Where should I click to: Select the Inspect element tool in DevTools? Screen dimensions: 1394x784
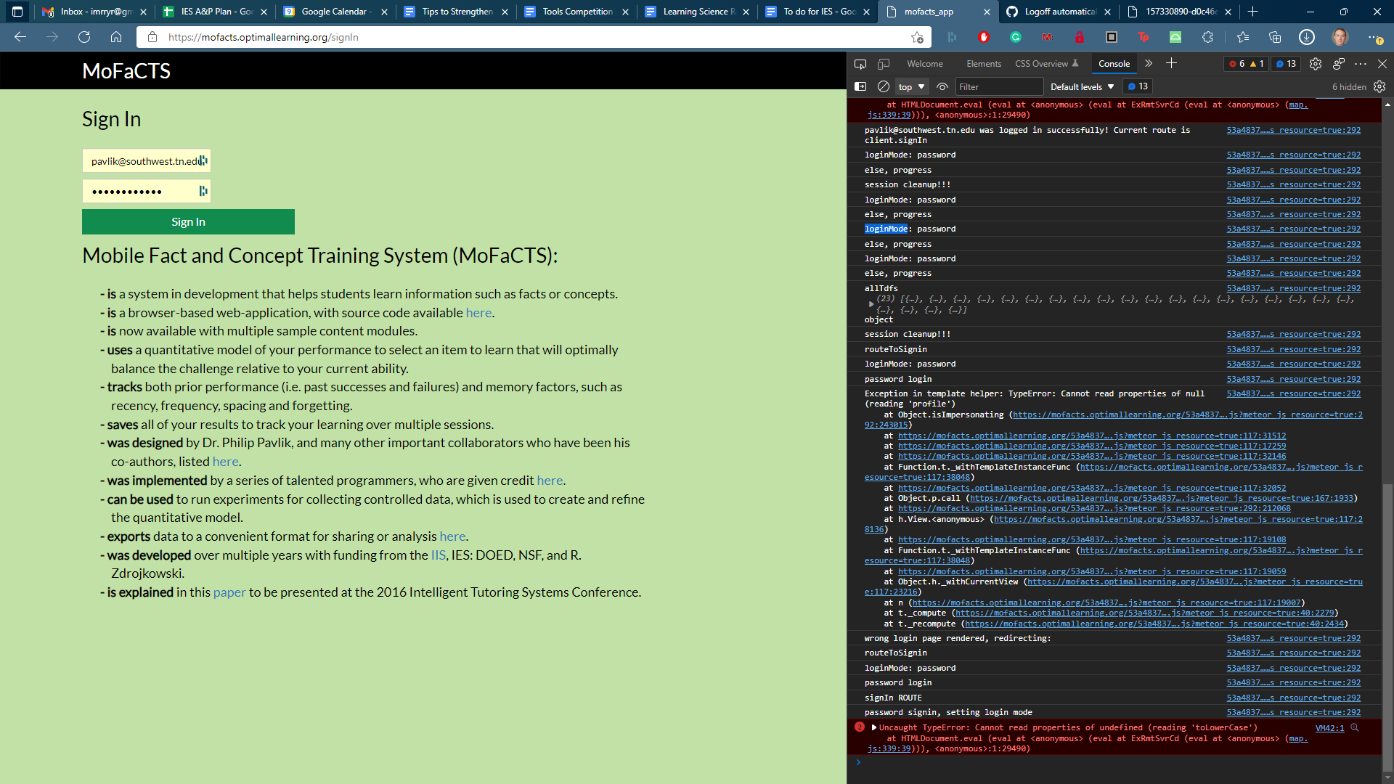[x=861, y=64]
